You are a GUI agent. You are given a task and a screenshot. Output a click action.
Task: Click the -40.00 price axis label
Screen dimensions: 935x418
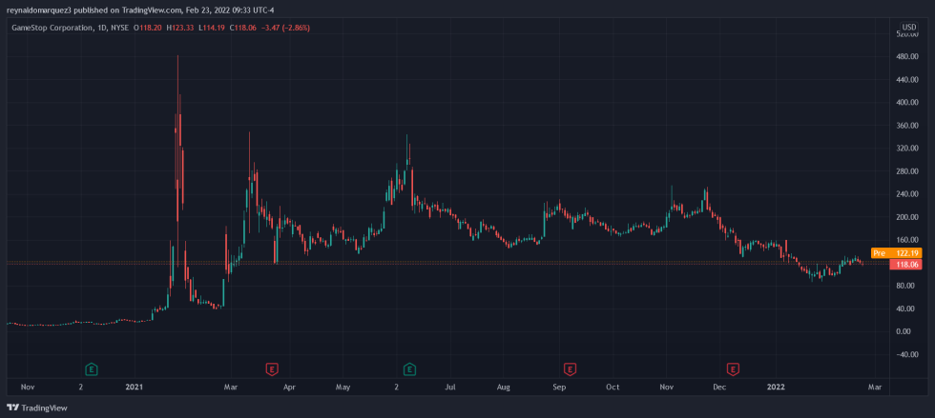pos(906,354)
